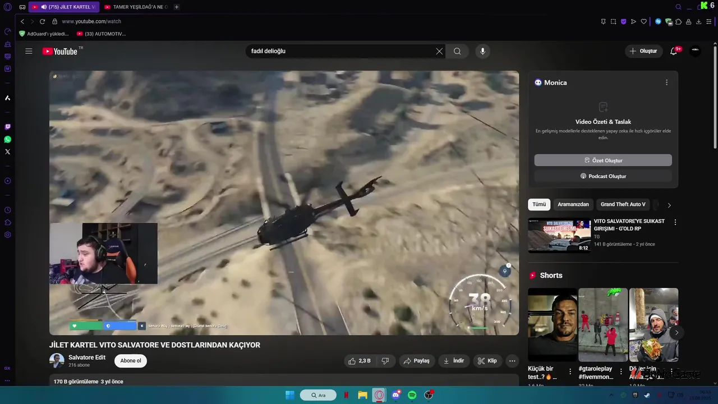Click the Özet Oluştur button
Screen dimensions: 718x404
pyautogui.click(x=603, y=160)
